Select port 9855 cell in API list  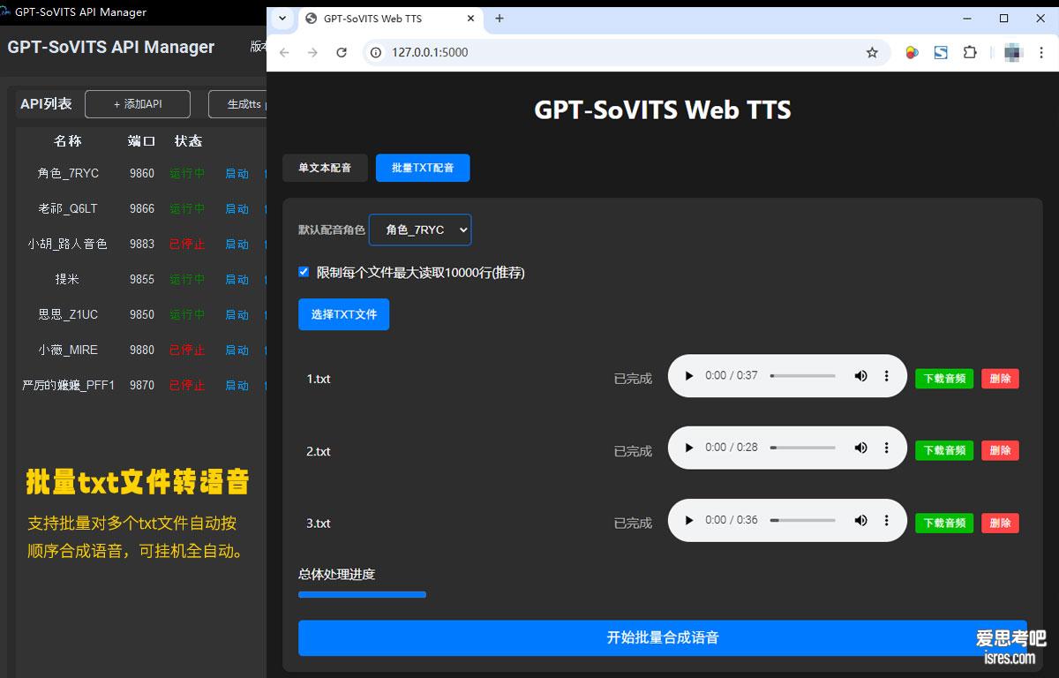(142, 279)
